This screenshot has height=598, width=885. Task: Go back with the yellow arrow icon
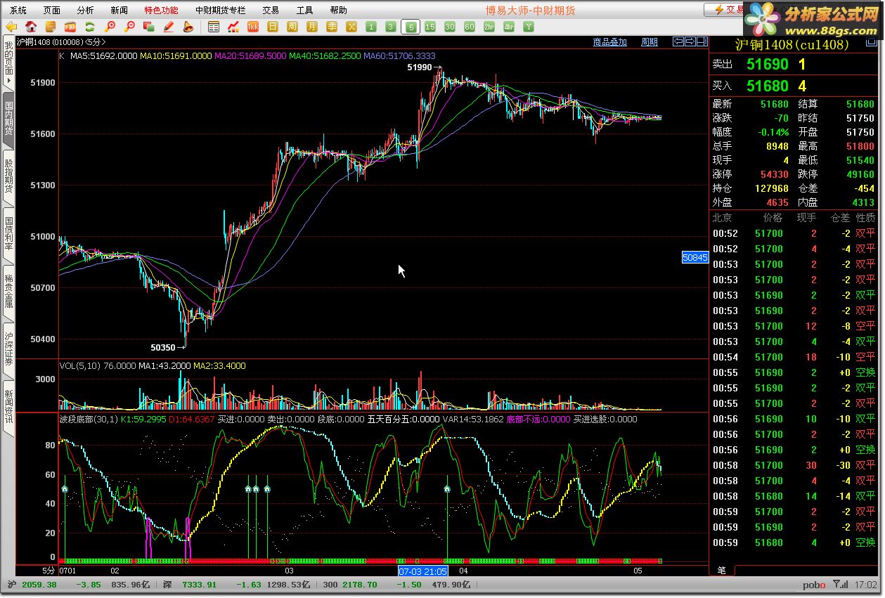[x=12, y=27]
